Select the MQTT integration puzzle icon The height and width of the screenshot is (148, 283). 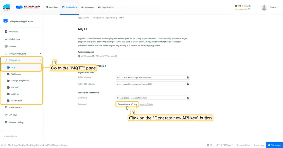coord(8,67)
